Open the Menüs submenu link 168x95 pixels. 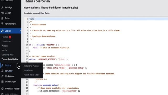(x=4, y=50)
